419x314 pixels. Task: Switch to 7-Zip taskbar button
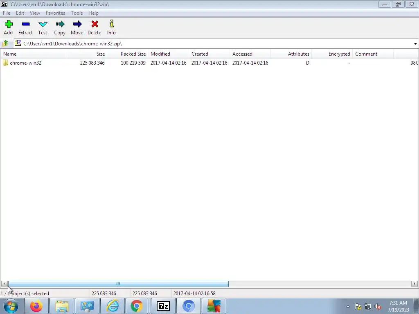point(163,306)
